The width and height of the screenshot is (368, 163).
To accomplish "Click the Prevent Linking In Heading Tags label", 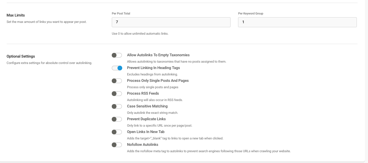I will tap(154, 68).
